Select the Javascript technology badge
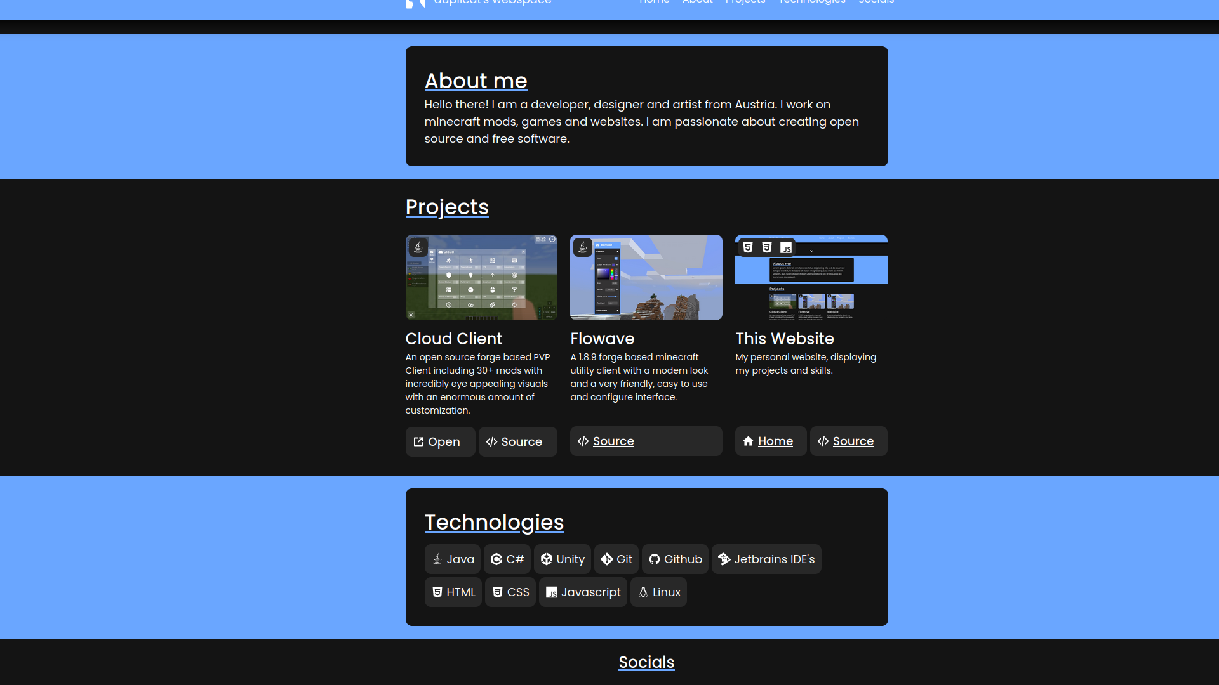This screenshot has width=1219, height=685. coord(583,592)
